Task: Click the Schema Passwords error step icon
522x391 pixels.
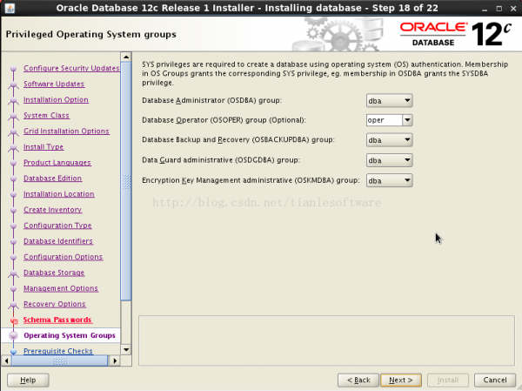Action: click(x=14, y=320)
